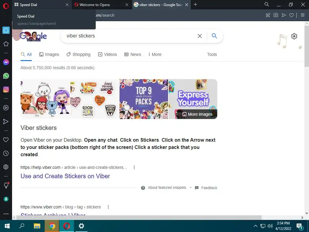309x232 pixels.
Task: Open Google quick settings gear
Action: [x=294, y=36]
